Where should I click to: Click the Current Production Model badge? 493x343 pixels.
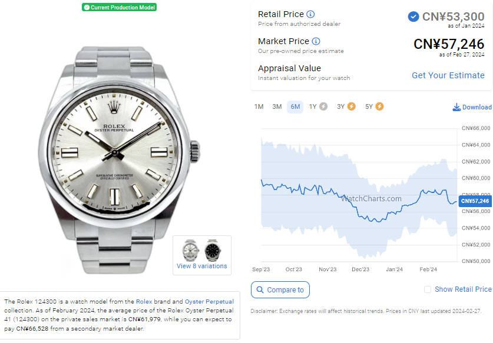[119, 7]
